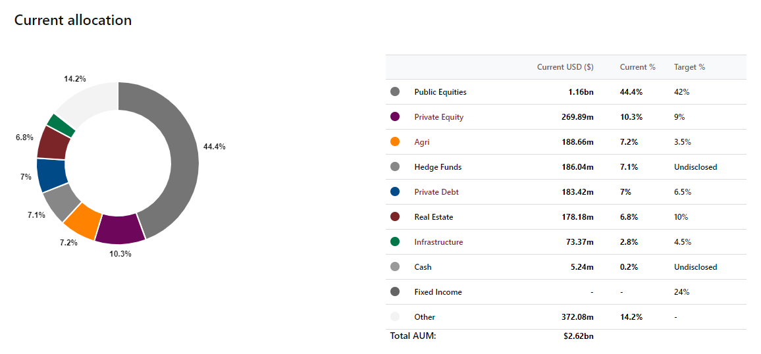This screenshot has width=761, height=354.
Task: Select the purple 10.3% donut segment
Action: pos(119,229)
